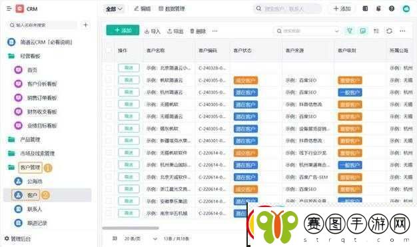The image size is (417, 247).
Task: Toggle the select-all header checkbox
Action: (x=109, y=50)
